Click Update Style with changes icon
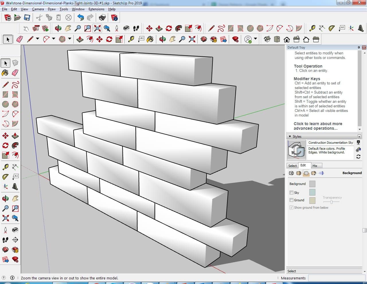This screenshot has width=367, height=284. click(x=358, y=157)
